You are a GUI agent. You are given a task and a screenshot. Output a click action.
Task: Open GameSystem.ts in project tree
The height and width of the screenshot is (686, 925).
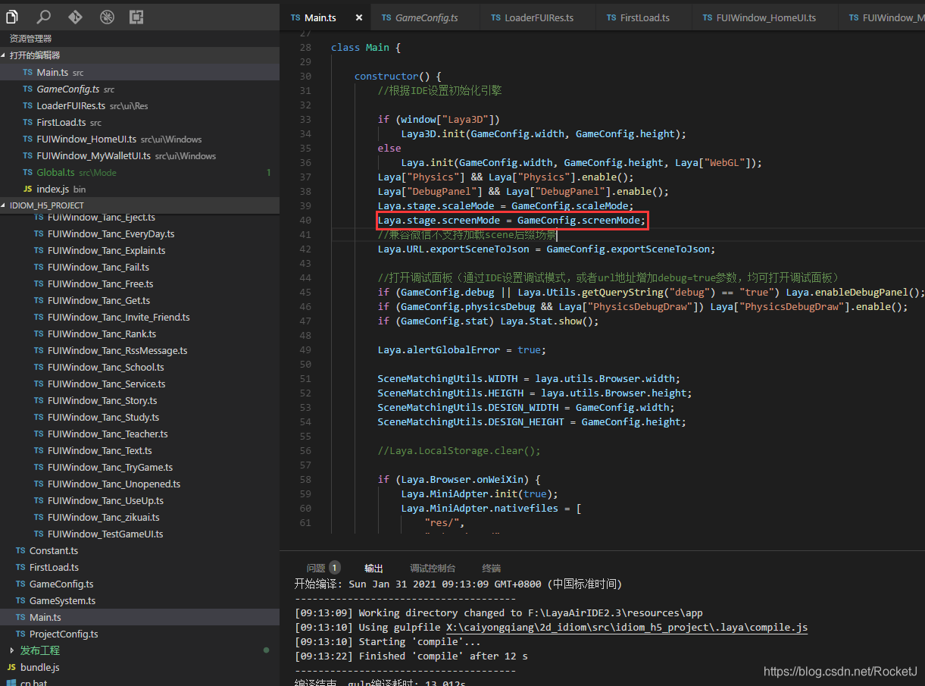139,600
